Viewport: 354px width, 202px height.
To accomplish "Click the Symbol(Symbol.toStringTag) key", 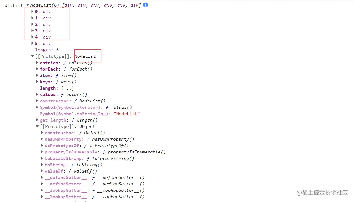I will point(74,114).
